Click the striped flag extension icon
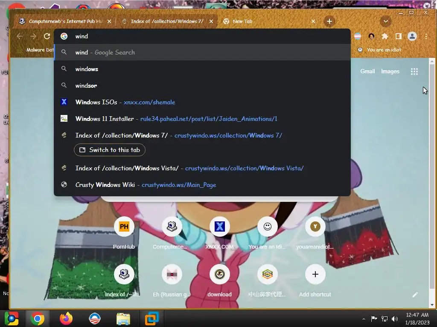437x327 pixels. tap(358, 36)
